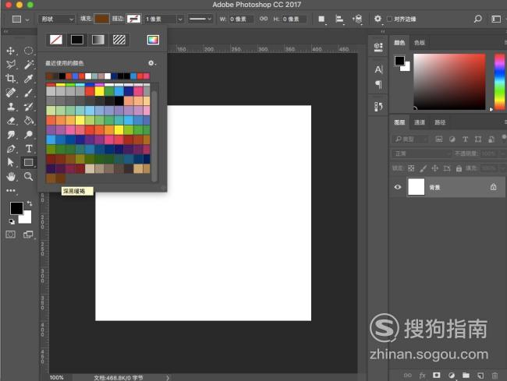Viewport: 507px width, 381px height.
Task: Set fill to no color
Action: [x=56, y=40]
